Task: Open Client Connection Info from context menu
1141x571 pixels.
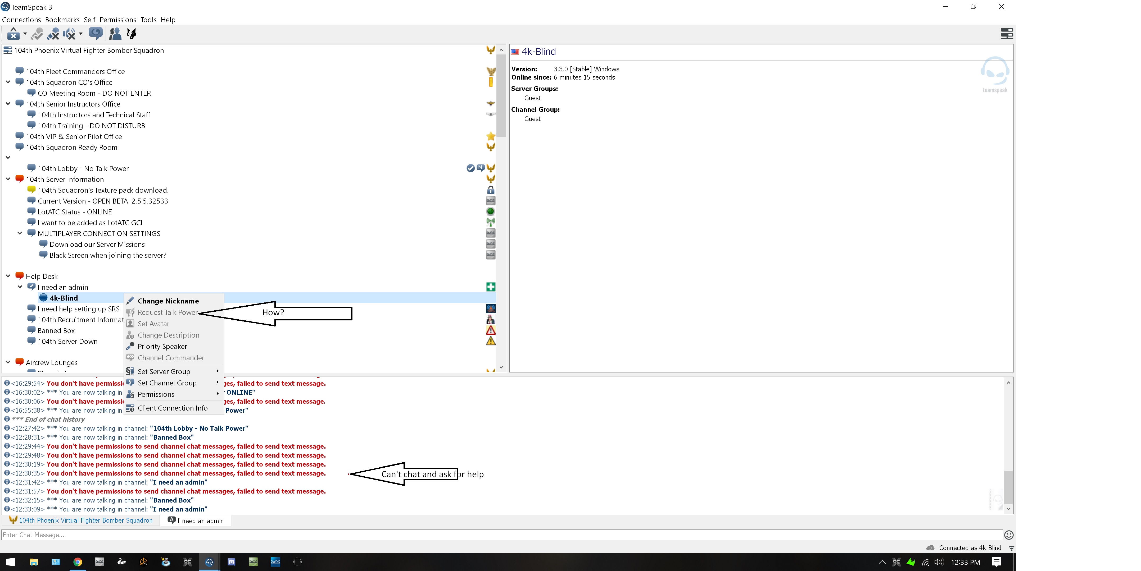Action: click(174, 408)
